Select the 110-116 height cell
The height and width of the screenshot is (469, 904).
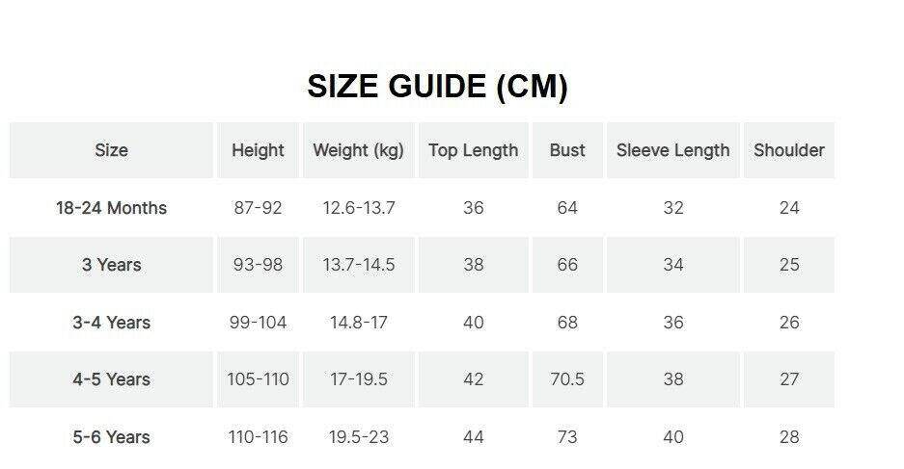click(258, 437)
